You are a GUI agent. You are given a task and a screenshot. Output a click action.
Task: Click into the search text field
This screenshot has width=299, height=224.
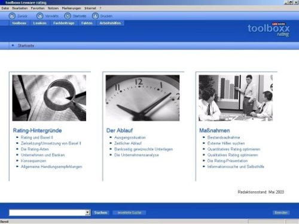47,213
